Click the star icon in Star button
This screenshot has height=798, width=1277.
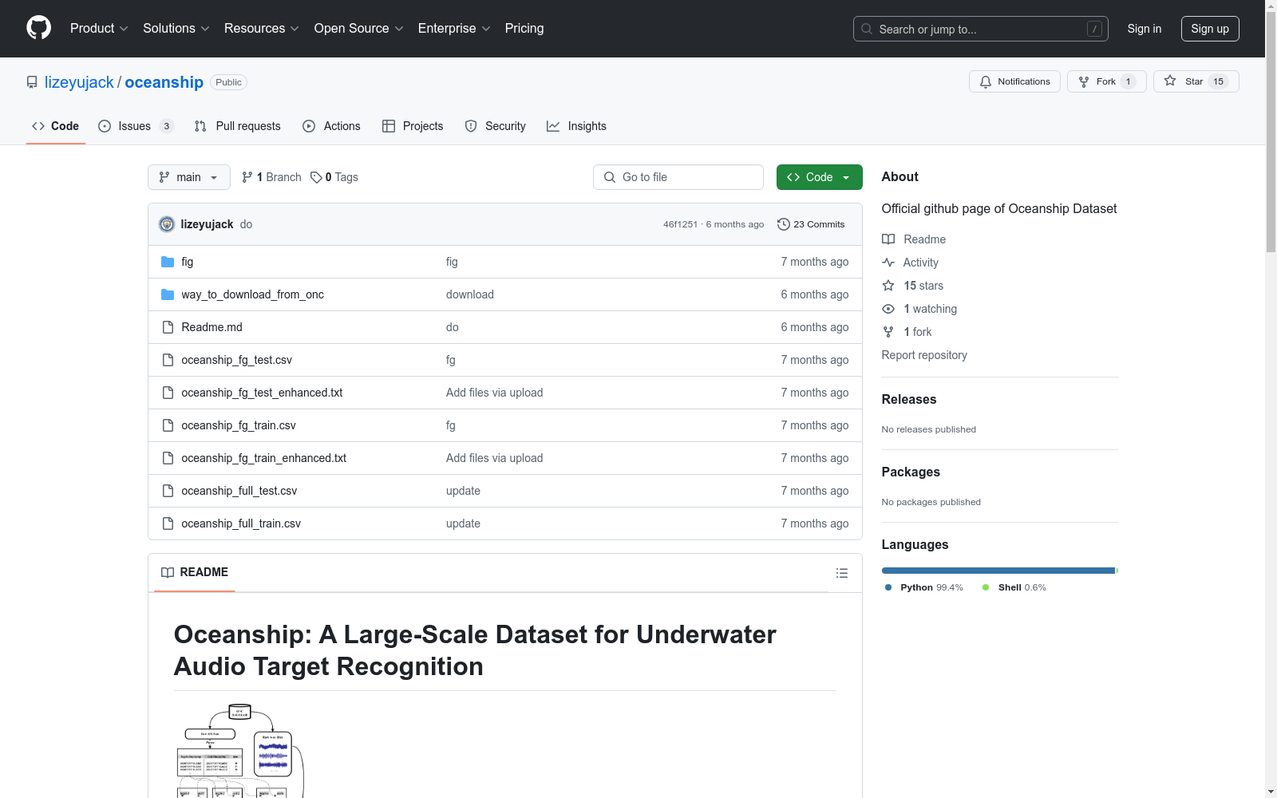click(1170, 81)
